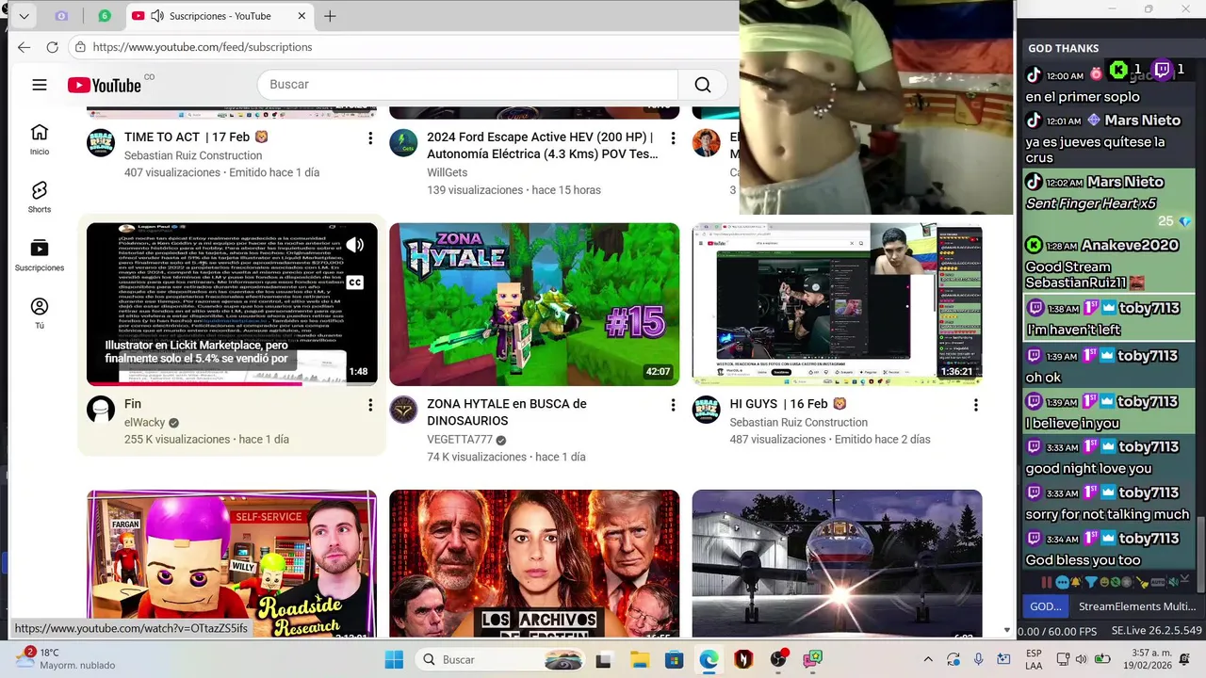Open 'TIME TO ACT | 17 Feb' title link
1206x678 pixels.
pyautogui.click(x=196, y=137)
